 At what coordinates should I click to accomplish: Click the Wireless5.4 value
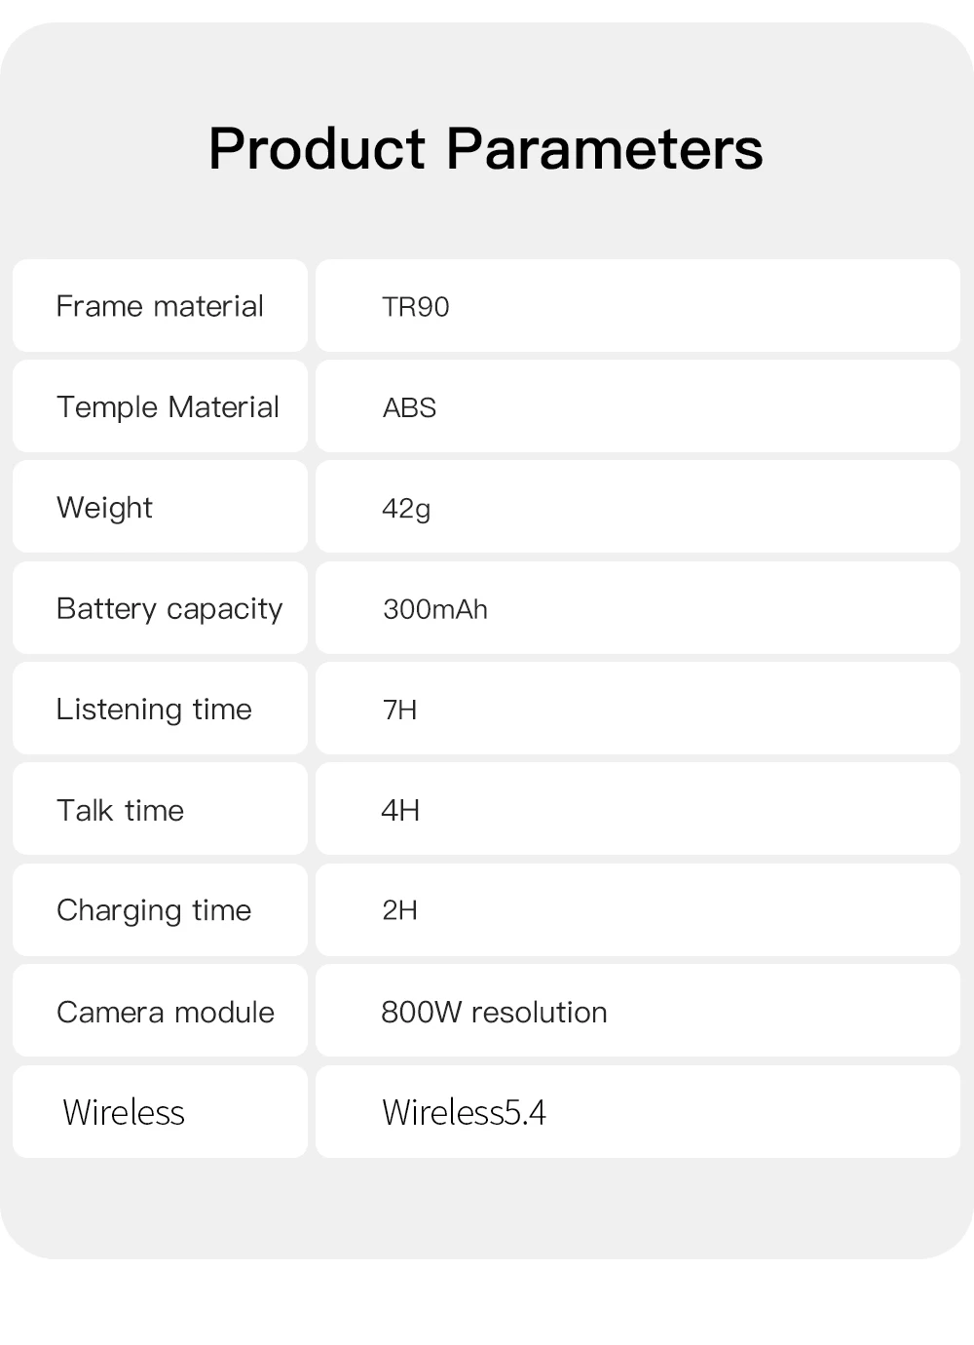(x=464, y=1112)
